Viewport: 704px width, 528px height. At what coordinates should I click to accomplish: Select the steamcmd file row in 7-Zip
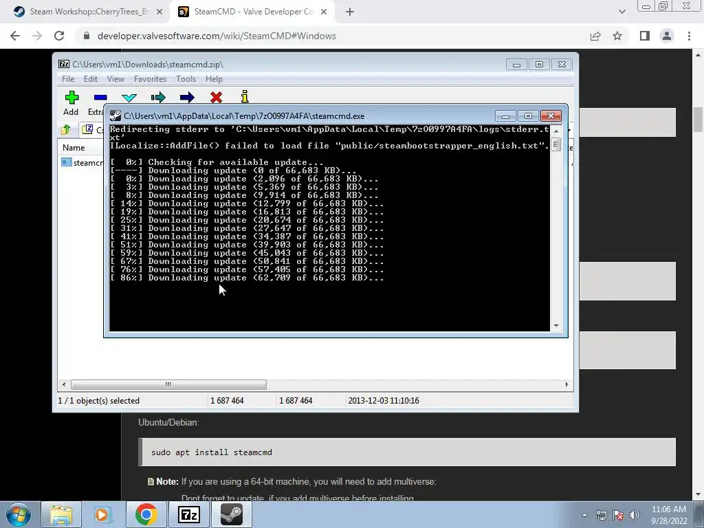tap(82, 162)
